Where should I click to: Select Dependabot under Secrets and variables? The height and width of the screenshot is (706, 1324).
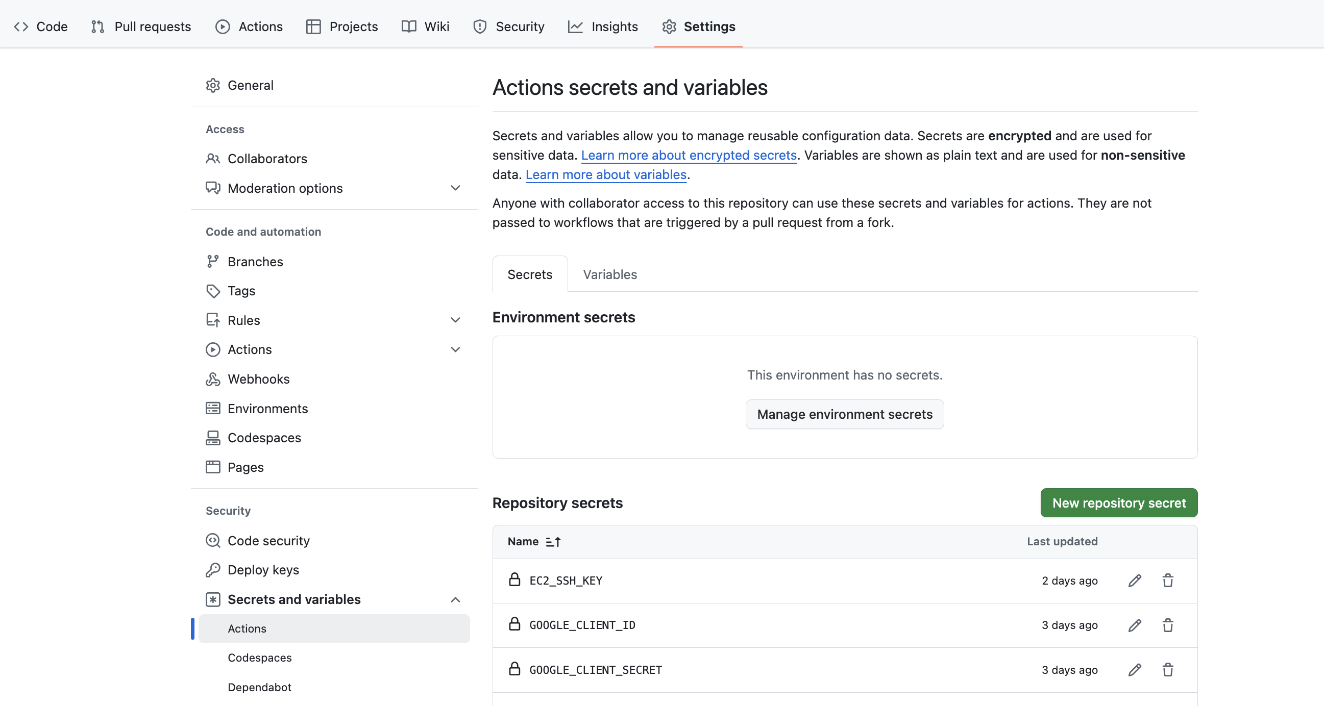(259, 687)
